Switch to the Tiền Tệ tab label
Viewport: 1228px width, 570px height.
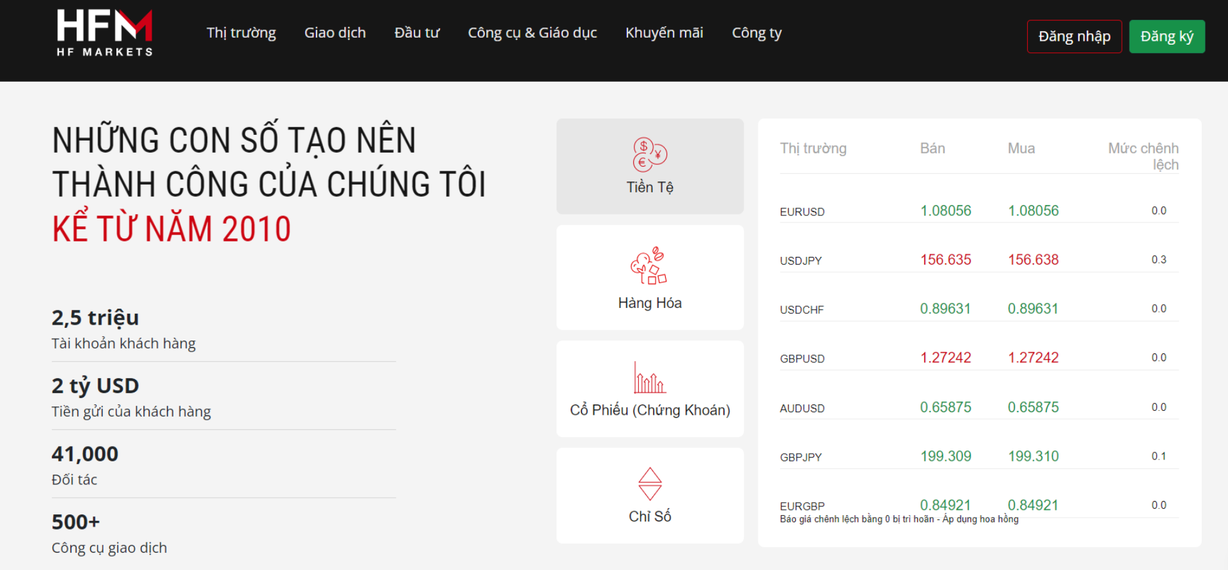pyautogui.click(x=650, y=187)
